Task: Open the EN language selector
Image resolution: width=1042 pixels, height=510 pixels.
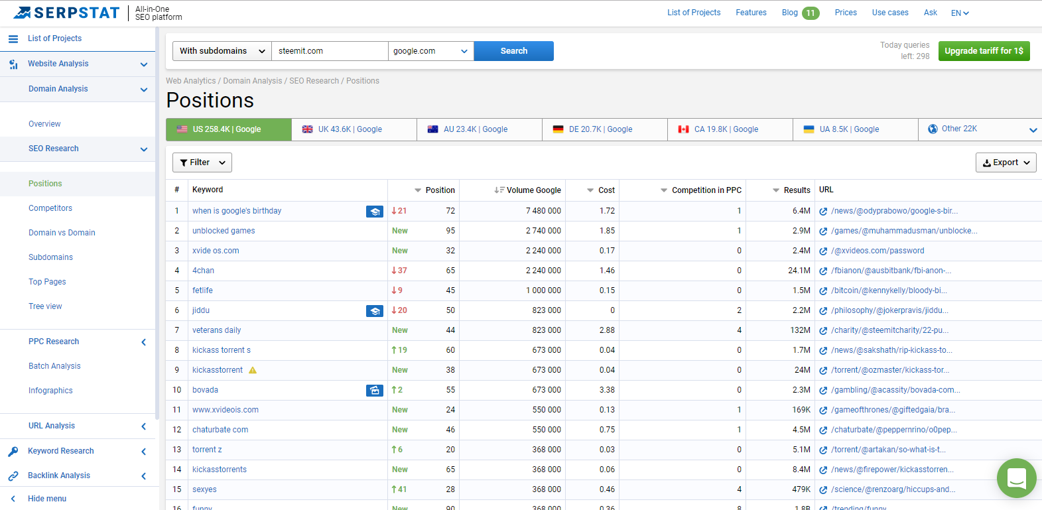Action: (x=960, y=13)
